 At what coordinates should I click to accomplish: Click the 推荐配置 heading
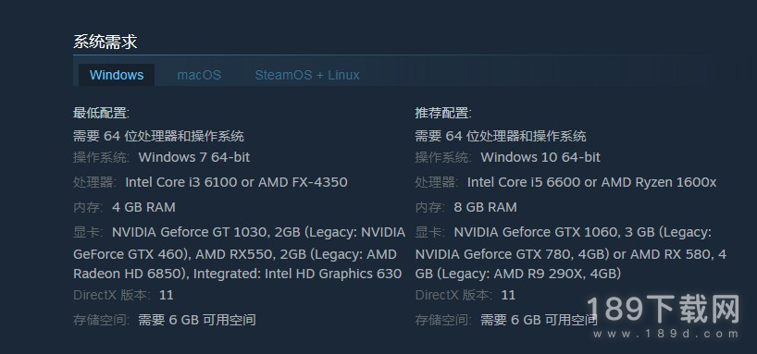coord(443,114)
